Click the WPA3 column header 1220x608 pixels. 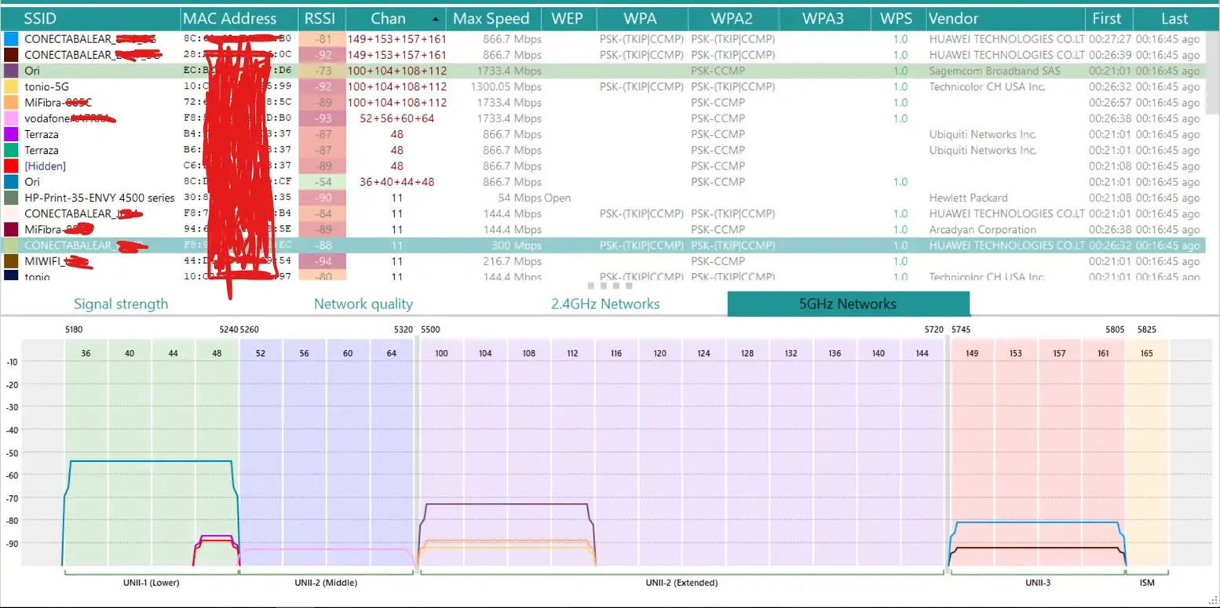pos(823,19)
